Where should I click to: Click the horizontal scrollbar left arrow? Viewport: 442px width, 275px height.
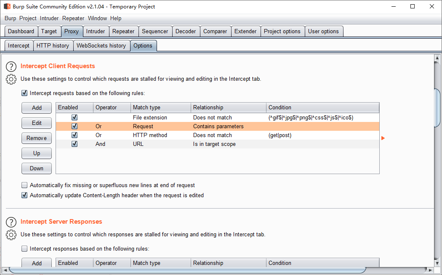[5, 270]
